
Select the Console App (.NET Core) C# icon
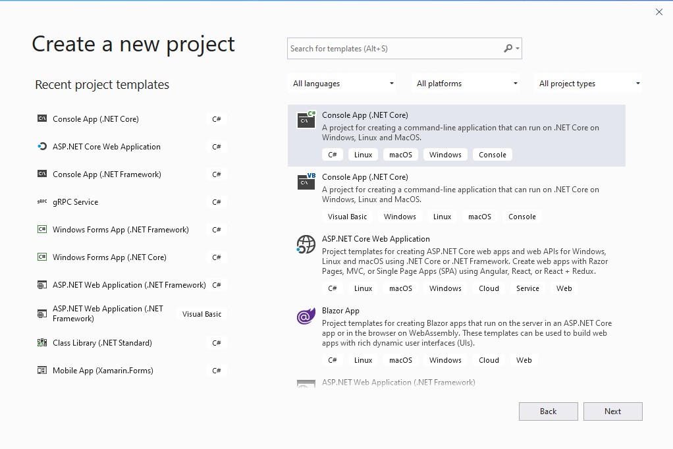point(306,120)
